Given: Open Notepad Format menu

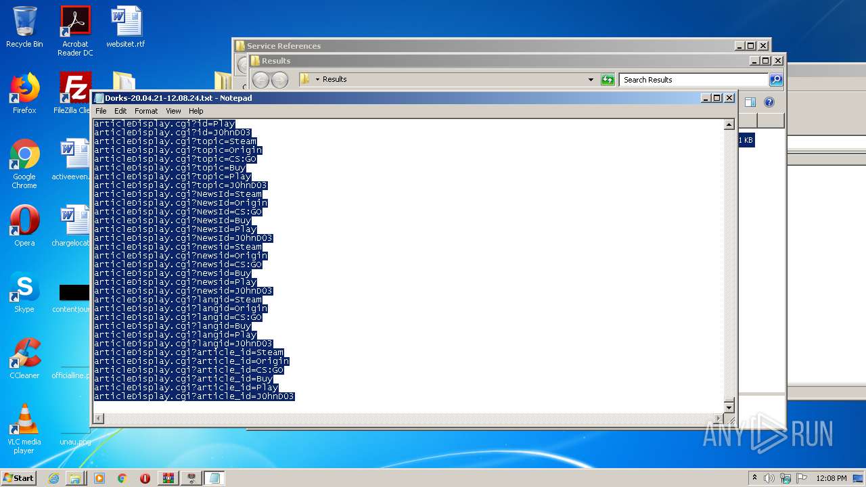Looking at the screenshot, I should point(146,111).
